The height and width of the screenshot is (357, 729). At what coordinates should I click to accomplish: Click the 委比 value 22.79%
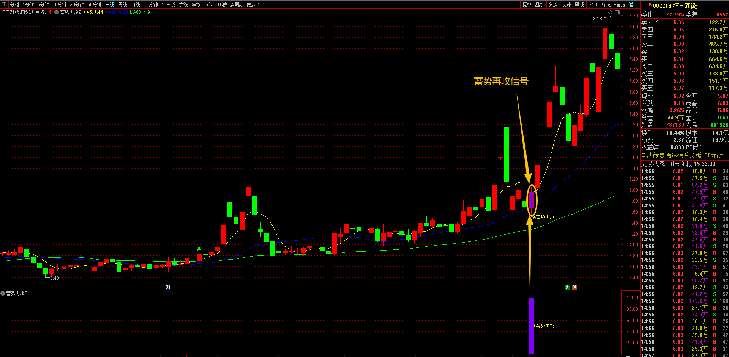pyautogui.click(x=675, y=15)
